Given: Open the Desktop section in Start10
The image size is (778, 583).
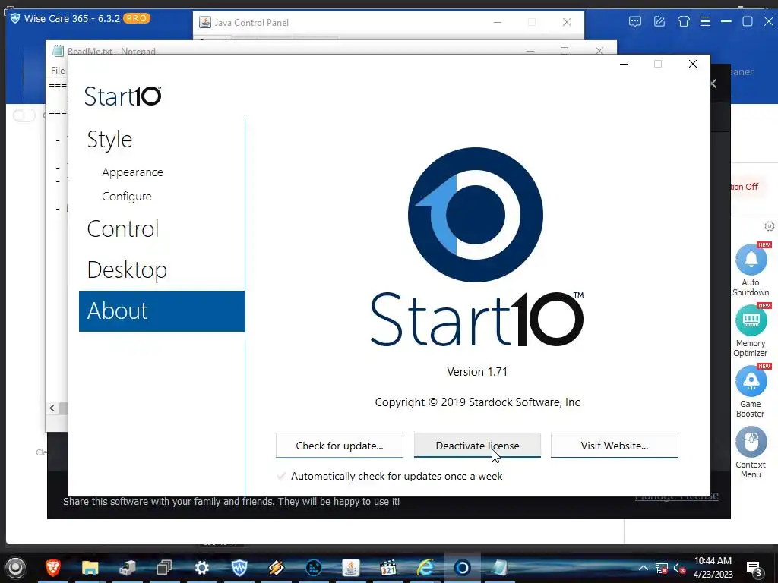Looking at the screenshot, I should (x=127, y=269).
